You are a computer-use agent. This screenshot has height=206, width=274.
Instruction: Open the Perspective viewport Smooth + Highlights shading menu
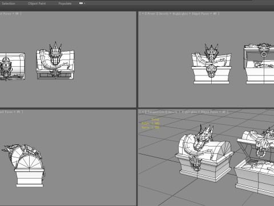[183, 112]
